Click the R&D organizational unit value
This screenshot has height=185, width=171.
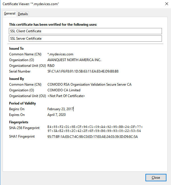click(x=51, y=66)
